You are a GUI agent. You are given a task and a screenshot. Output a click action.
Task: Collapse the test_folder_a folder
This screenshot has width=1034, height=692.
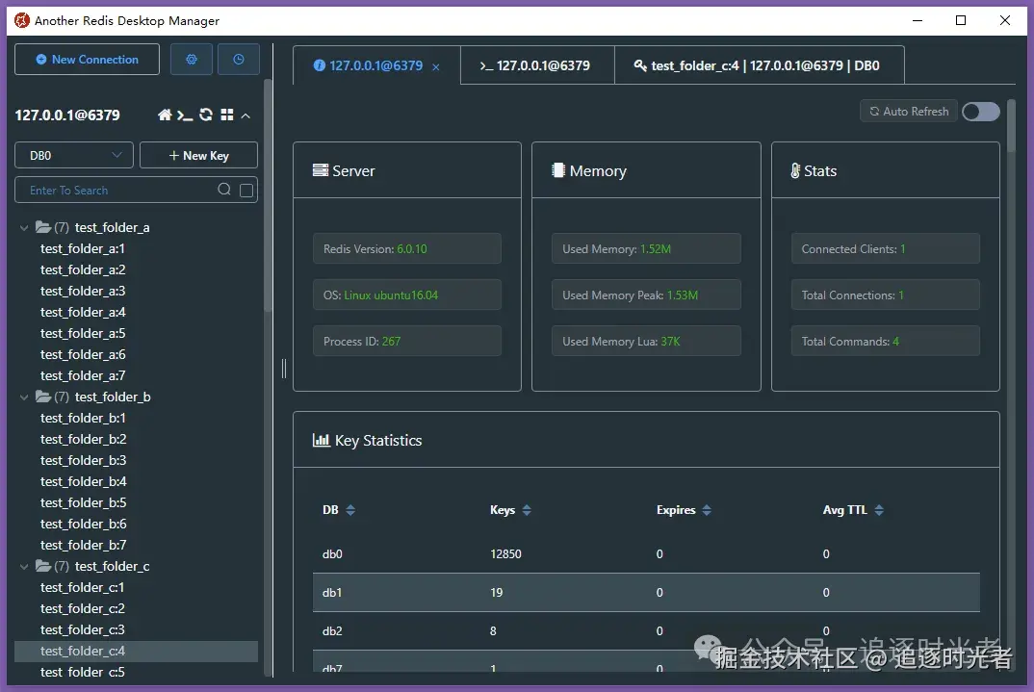point(24,228)
